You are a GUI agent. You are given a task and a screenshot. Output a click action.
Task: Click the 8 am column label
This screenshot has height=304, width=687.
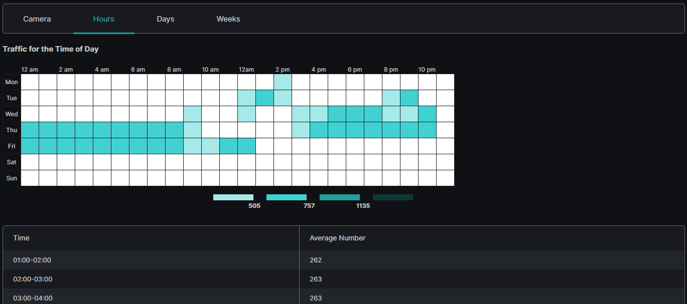tap(174, 70)
